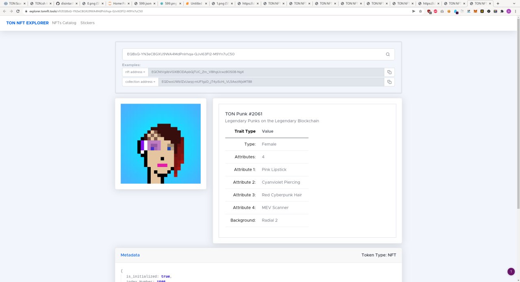This screenshot has width=520, height=282.
Task: Switch to the 0.png tab
Action: click(92, 3)
